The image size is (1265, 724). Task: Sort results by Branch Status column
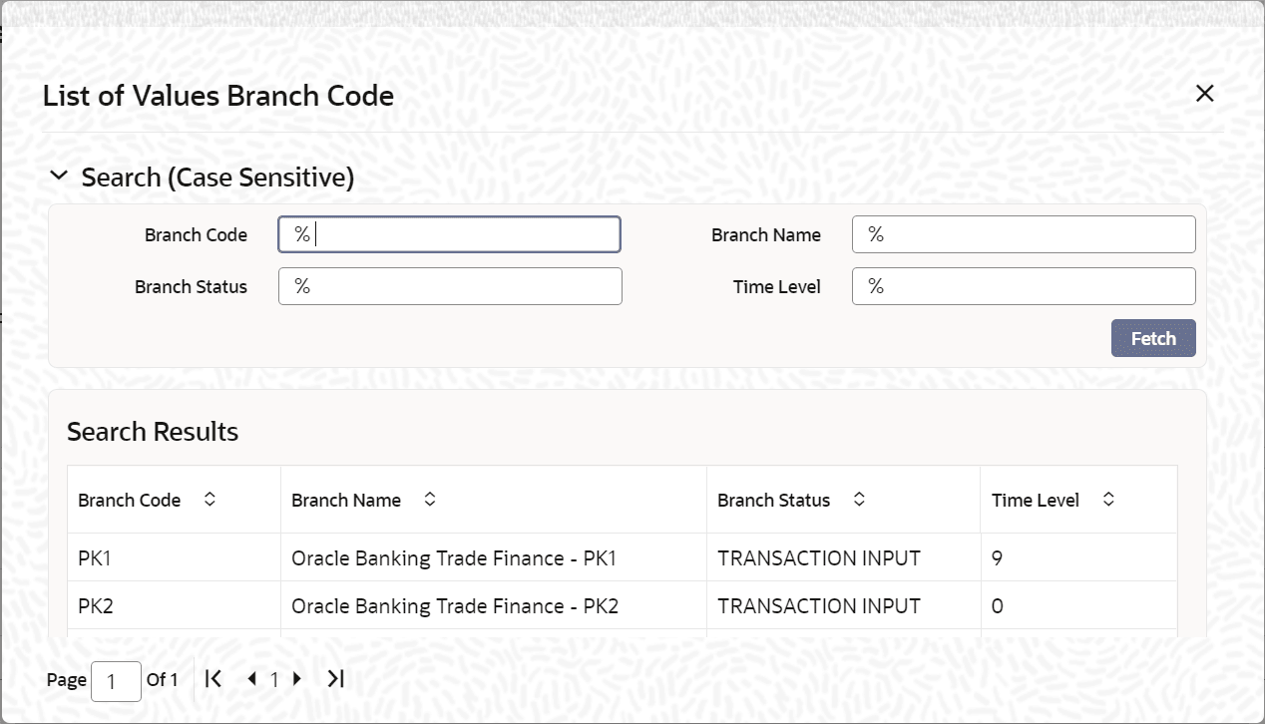pyautogui.click(x=859, y=500)
